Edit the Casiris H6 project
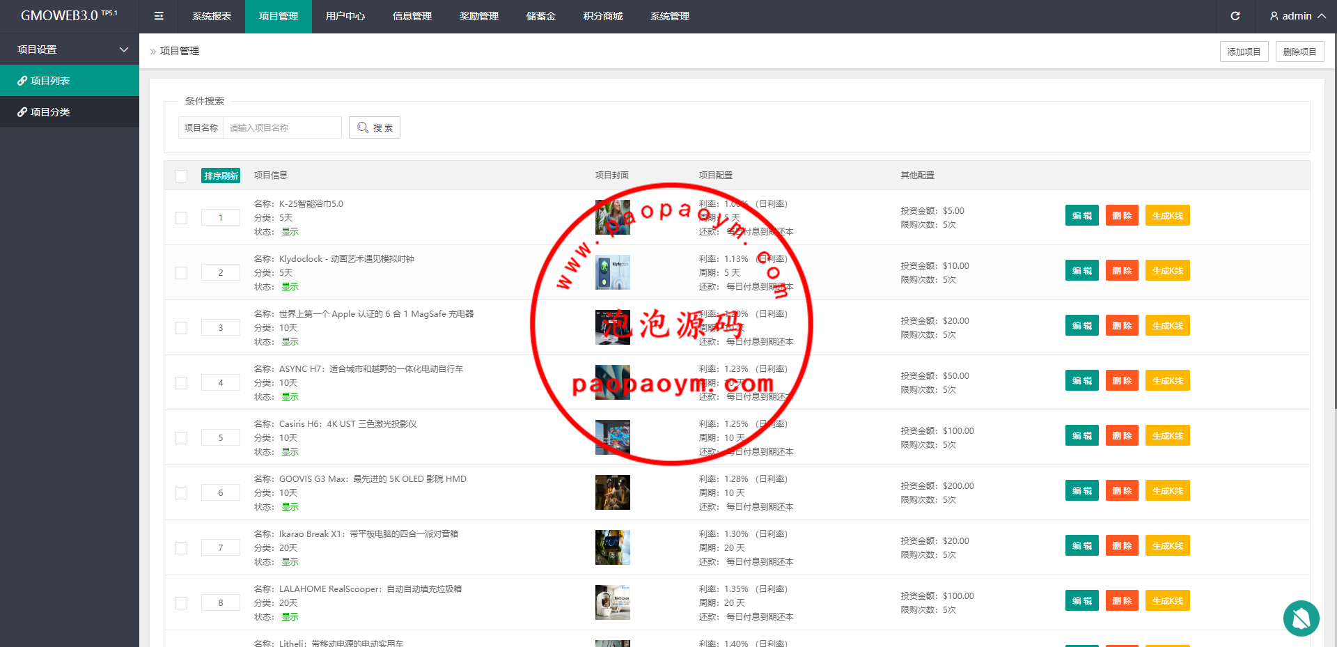This screenshot has height=647, width=1337. click(1082, 435)
